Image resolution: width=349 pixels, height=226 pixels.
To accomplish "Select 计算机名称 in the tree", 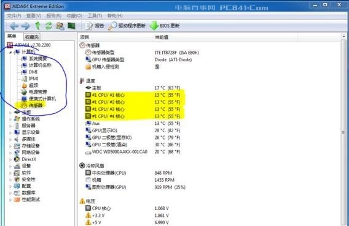I will [x=40, y=65].
